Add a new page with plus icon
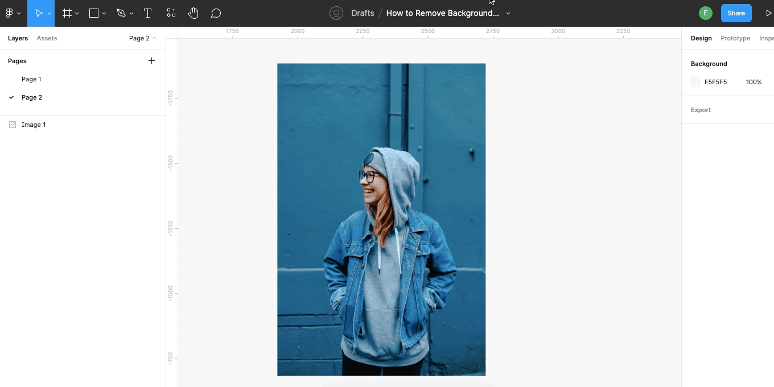Viewport: 774px width, 387px height. point(151,60)
